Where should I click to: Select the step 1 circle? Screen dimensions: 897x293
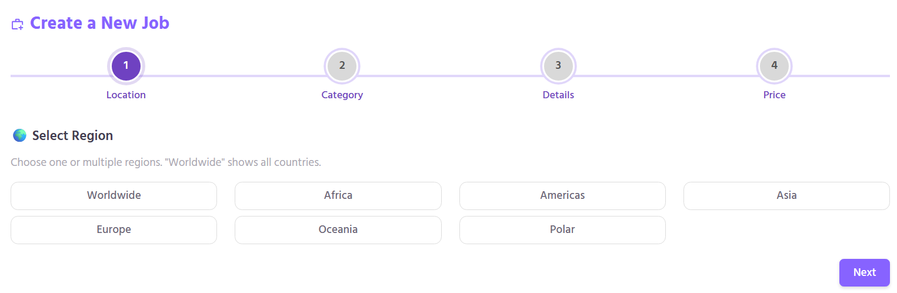[x=126, y=66]
